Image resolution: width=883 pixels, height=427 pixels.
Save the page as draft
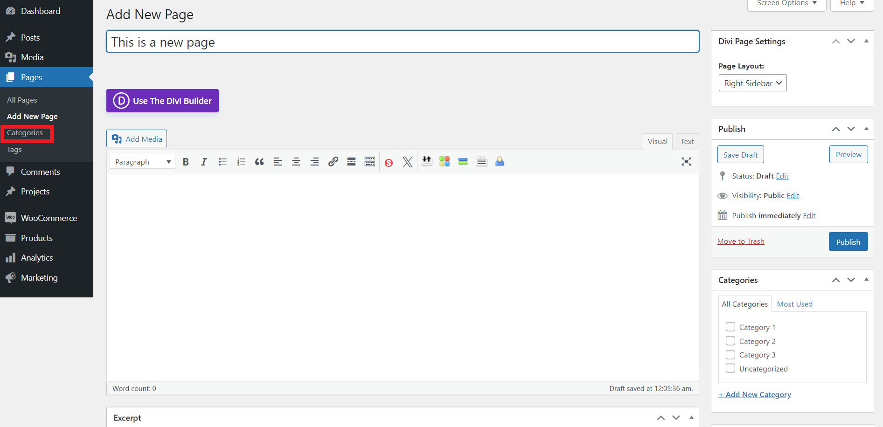(x=740, y=155)
